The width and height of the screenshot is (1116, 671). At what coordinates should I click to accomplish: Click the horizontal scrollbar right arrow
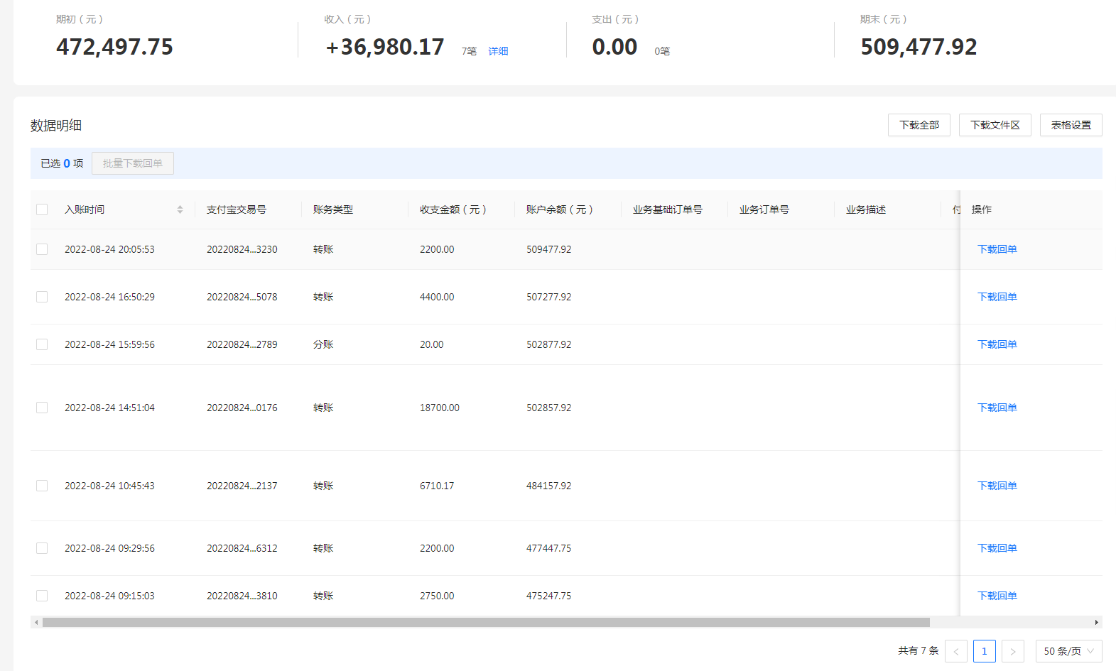[1096, 623]
